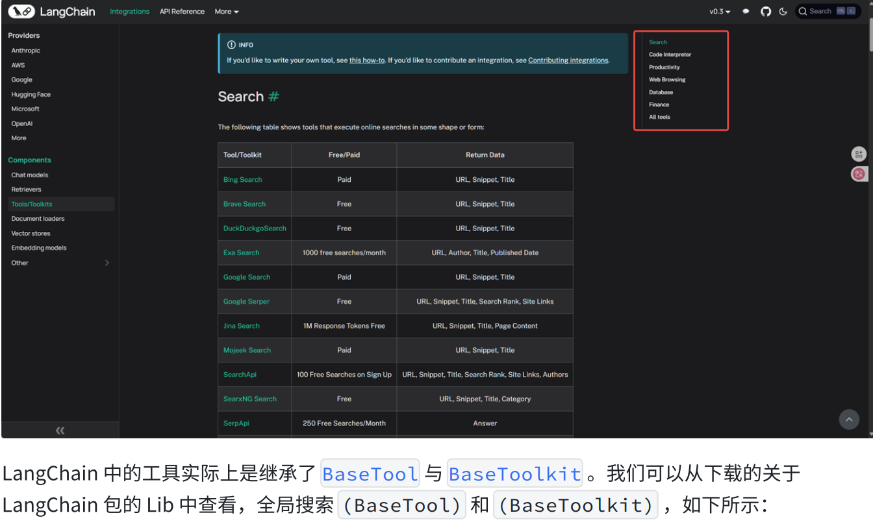Select Microsoft provider
This screenshot has width=873, height=526.
click(25, 109)
